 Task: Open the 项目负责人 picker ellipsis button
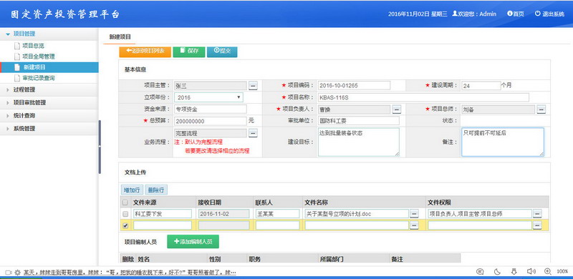(x=397, y=109)
